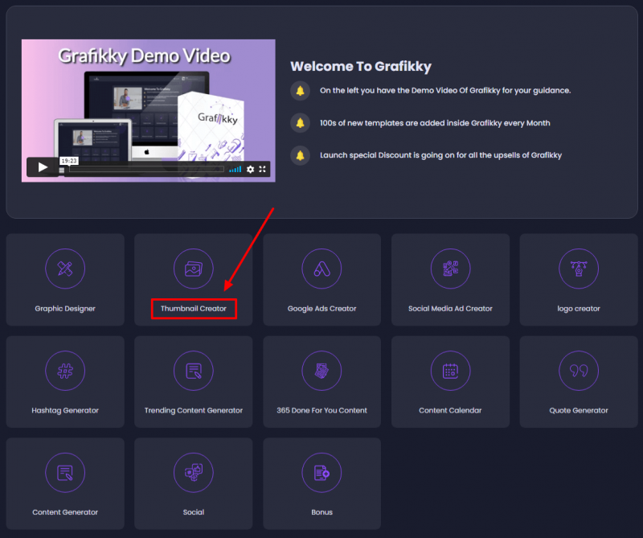Click the Hashtag Generator label
Viewport: 643px width, 538px height.
(x=65, y=410)
